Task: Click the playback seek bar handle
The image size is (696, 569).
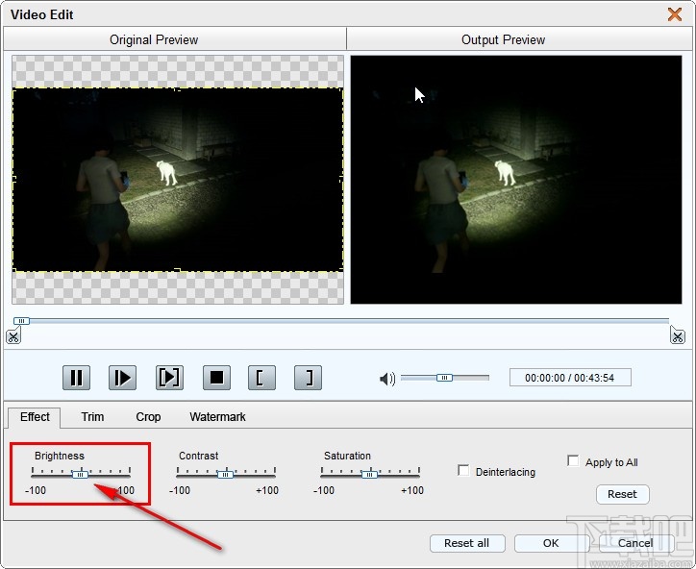Action: pos(21,321)
